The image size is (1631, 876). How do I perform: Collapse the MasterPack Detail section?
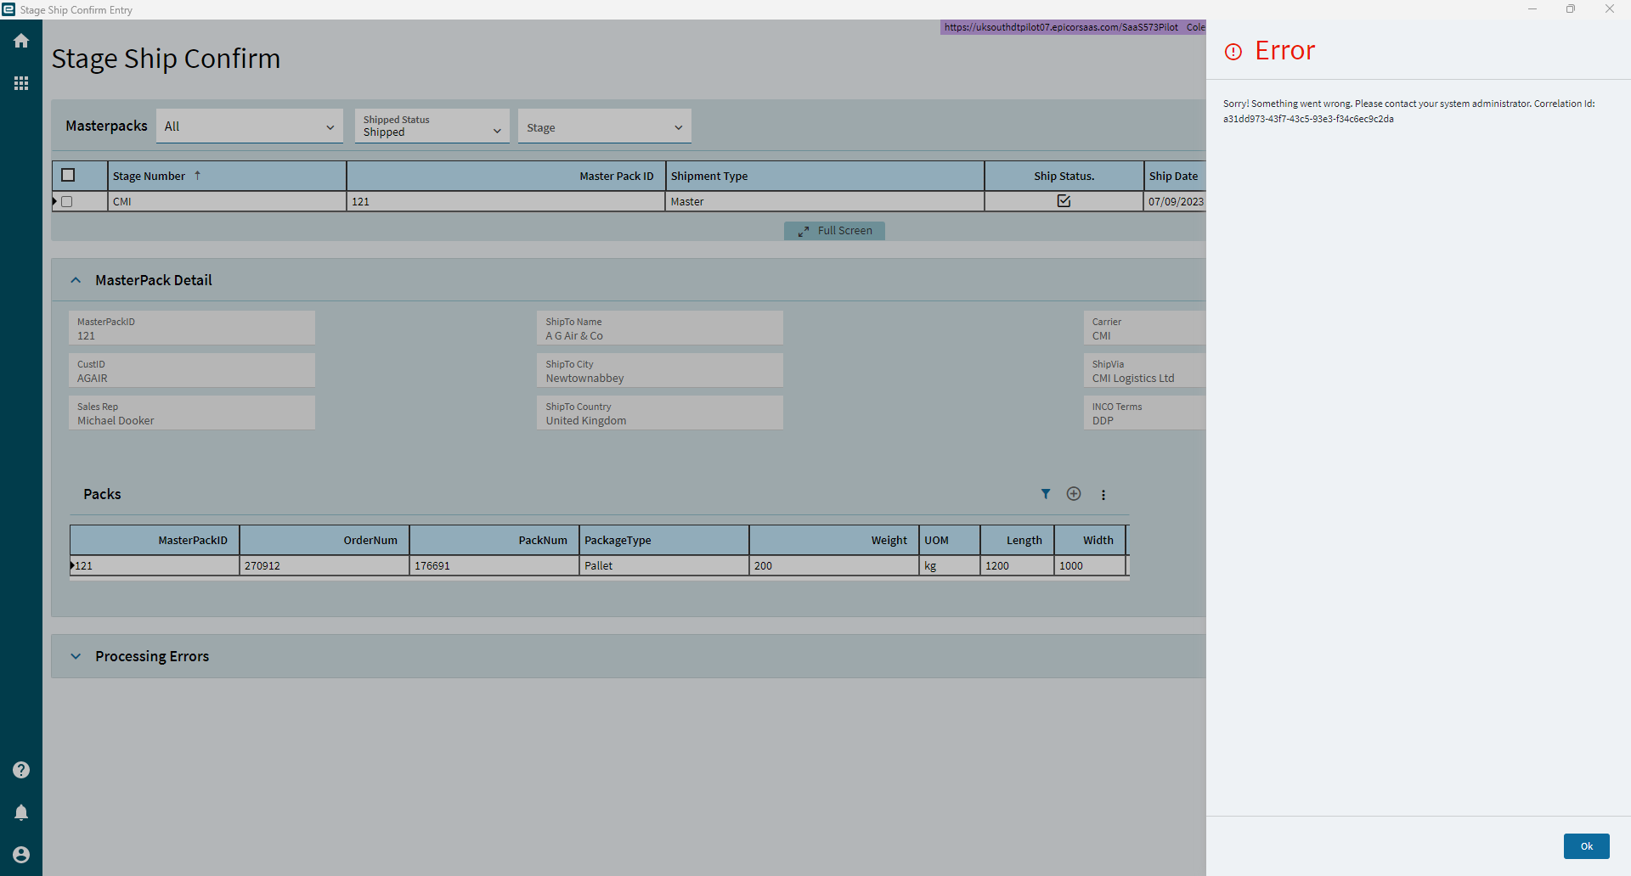tap(75, 279)
